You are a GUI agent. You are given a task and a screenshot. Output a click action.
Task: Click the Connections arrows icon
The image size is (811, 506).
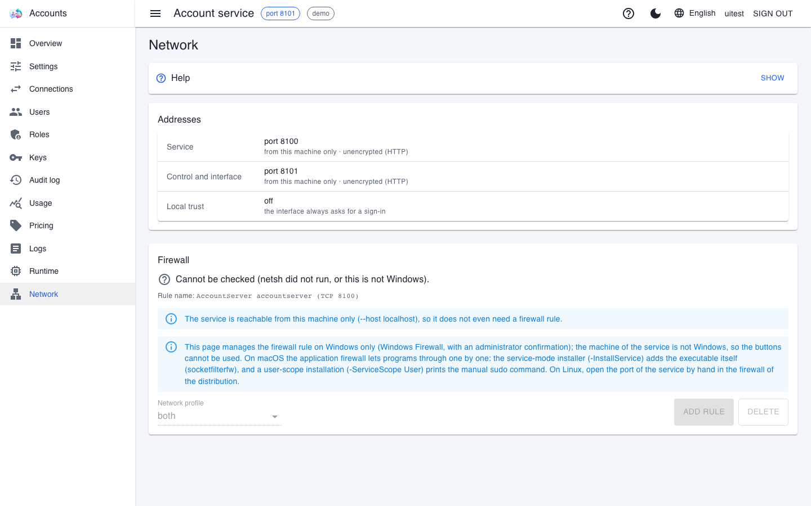(x=16, y=89)
